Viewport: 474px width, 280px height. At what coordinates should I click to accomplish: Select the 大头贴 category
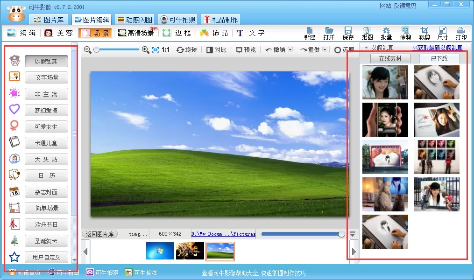pos(46,159)
